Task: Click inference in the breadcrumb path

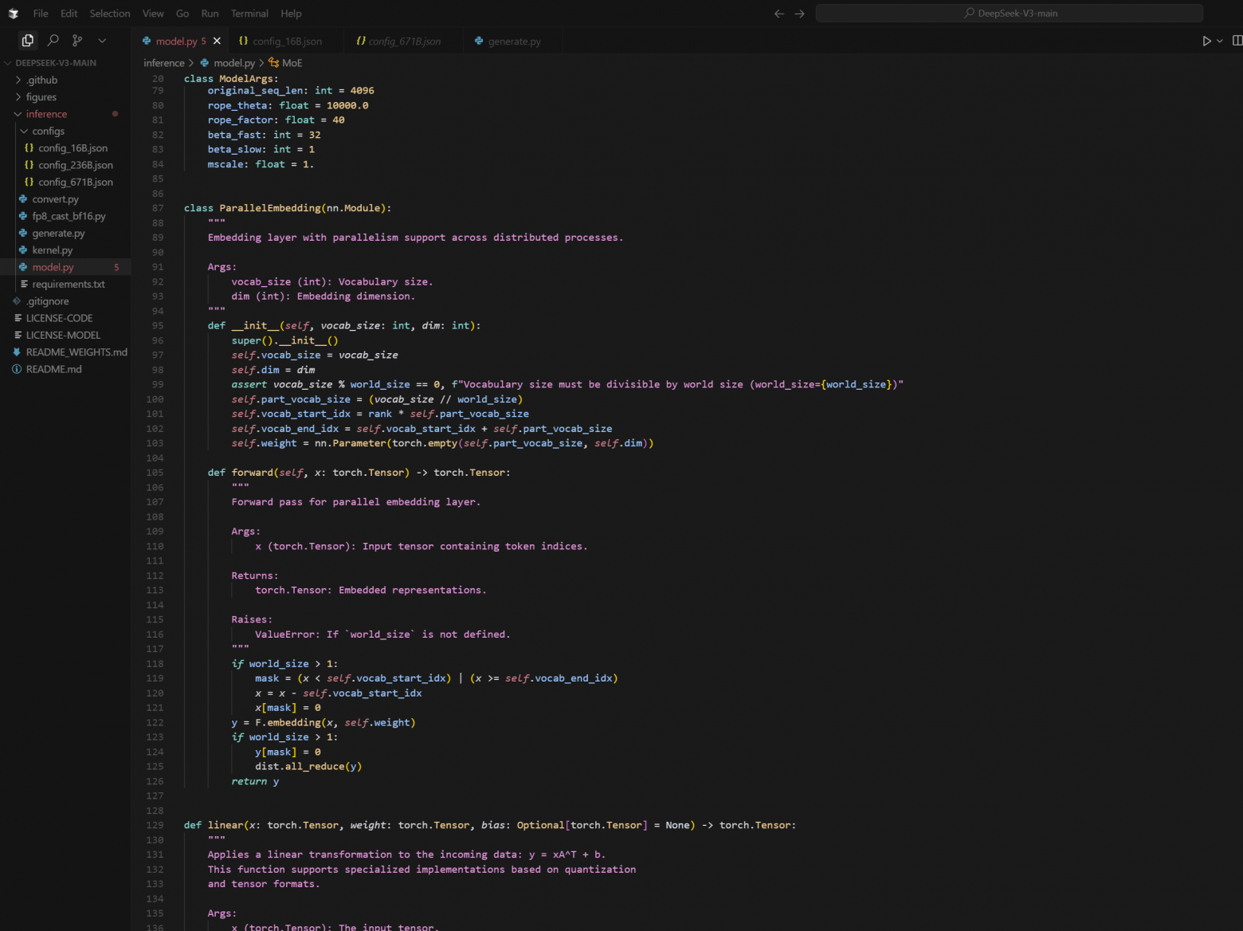Action: coord(163,62)
